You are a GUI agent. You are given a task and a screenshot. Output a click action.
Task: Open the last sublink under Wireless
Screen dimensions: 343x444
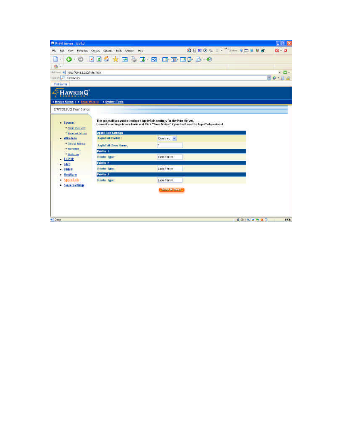pos(73,154)
